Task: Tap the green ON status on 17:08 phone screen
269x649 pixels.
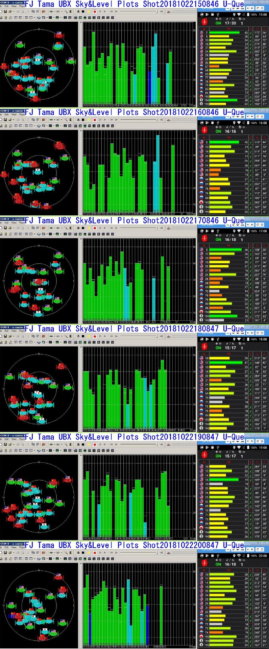Action: point(218,239)
